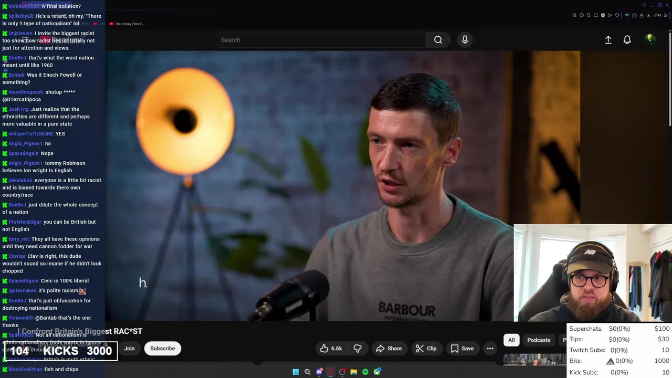Image resolution: width=672 pixels, height=378 pixels.
Task: Click the KICKS 3000 goal counter overlay
Action: [x=61, y=351]
